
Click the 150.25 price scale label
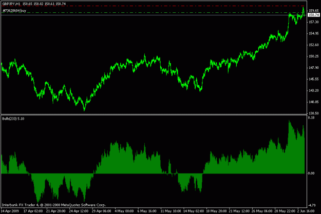click(314, 56)
